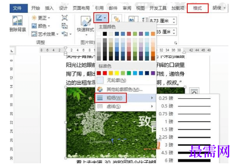Screen dimensions: 238x165
Task: Click the Reset Picture icon
Action: tap(65, 34)
